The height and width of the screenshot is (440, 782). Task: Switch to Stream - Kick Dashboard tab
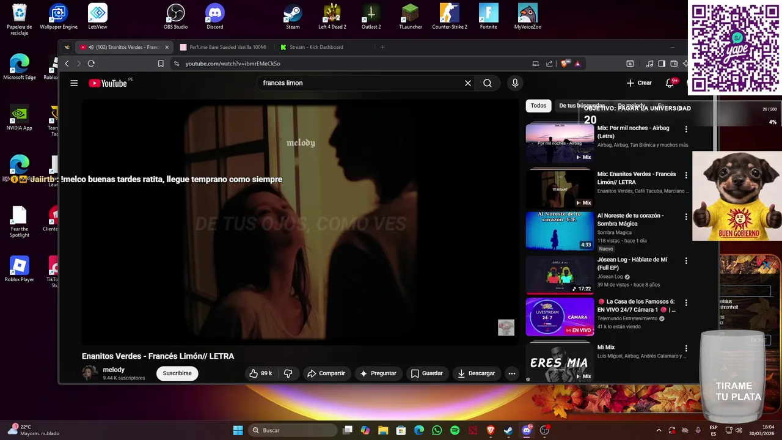pos(316,47)
